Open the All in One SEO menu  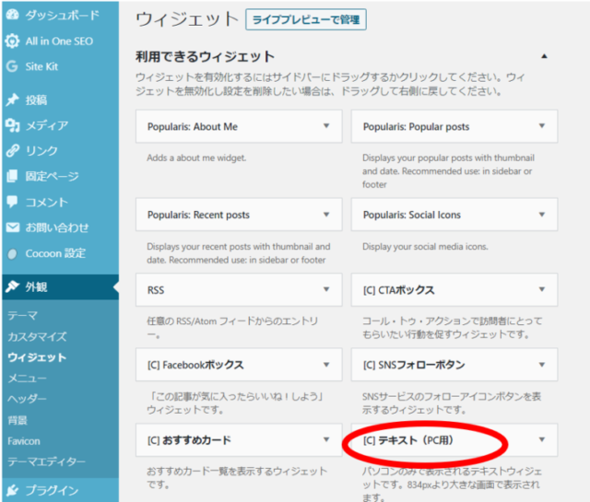pos(60,41)
